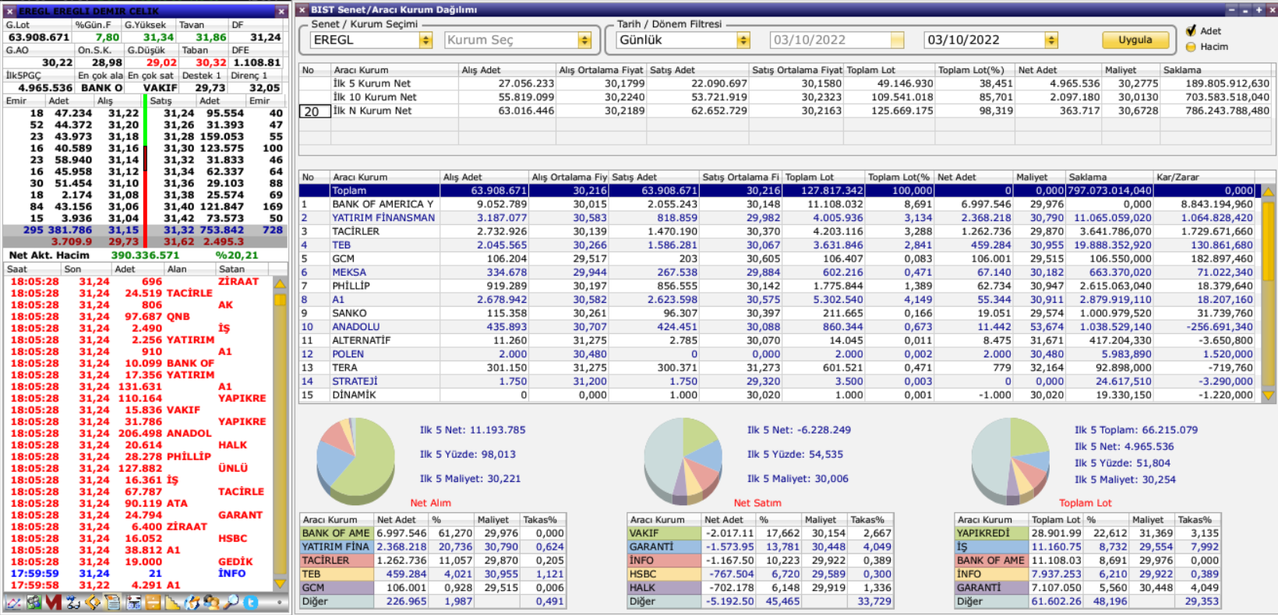Click the printer-like icon in bottom toolbar
The width and height of the screenshot is (1278, 615).
(x=133, y=603)
